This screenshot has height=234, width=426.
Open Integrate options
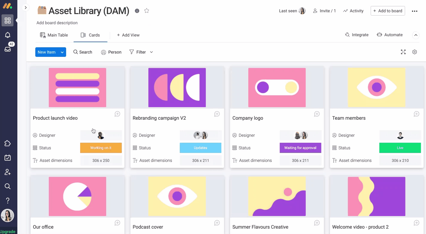[357, 35]
